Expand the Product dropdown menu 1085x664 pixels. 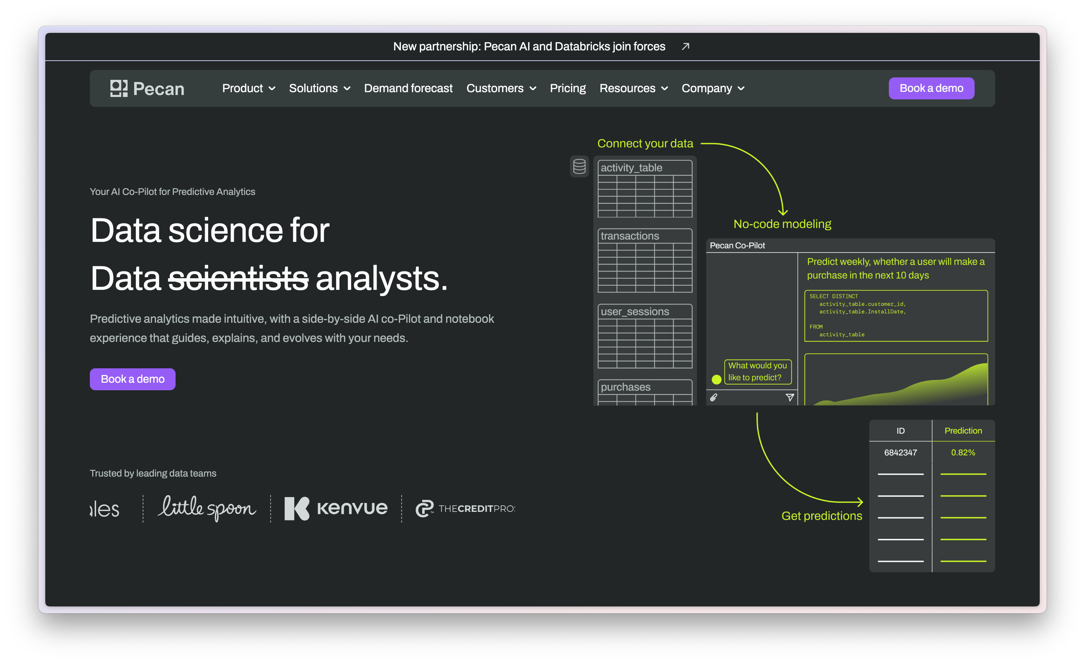click(x=249, y=88)
